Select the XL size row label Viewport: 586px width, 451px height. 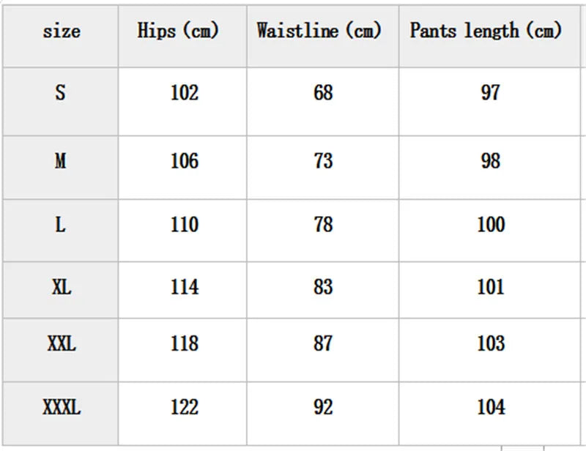61,287
